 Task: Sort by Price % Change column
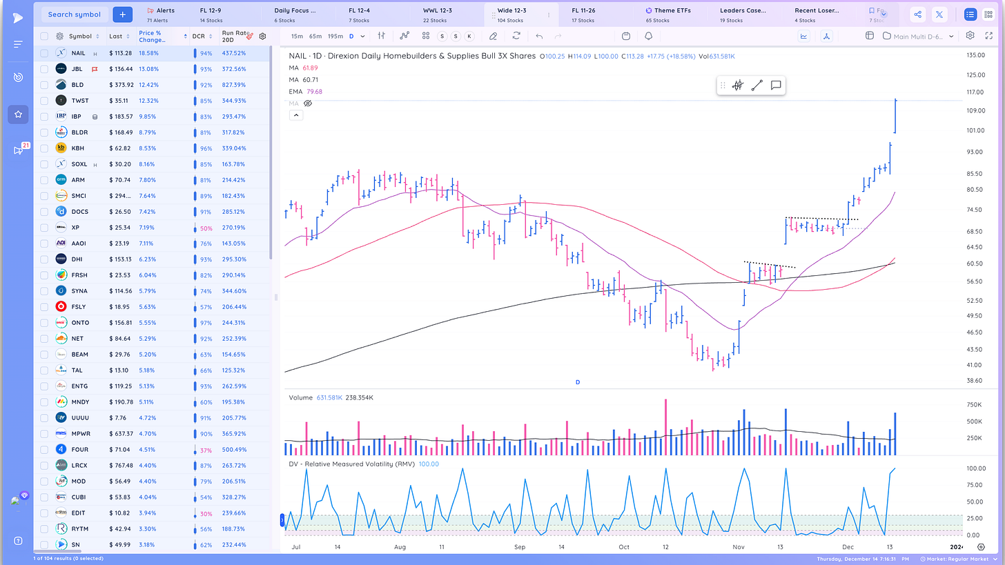(x=163, y=36)
